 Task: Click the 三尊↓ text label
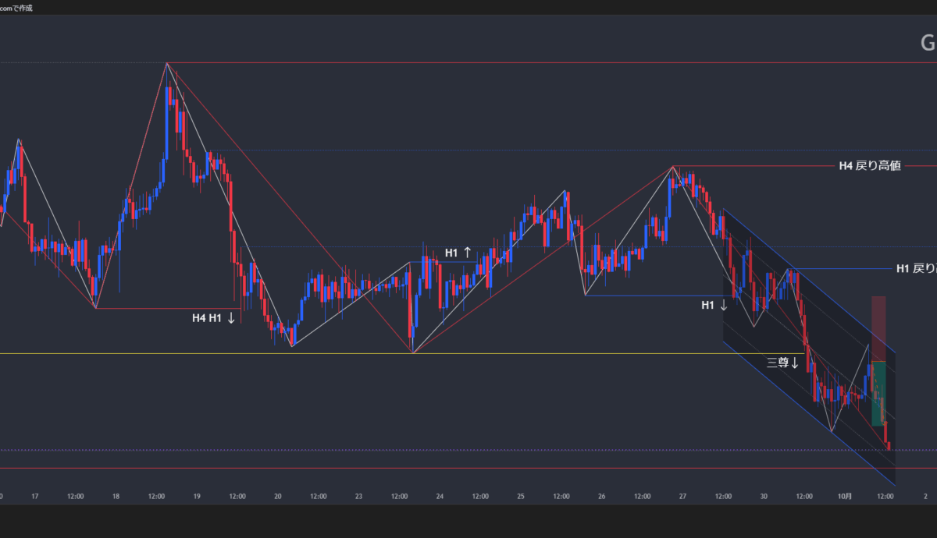coord(782,363)
